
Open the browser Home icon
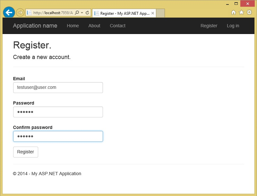click(x=234, y=13)
